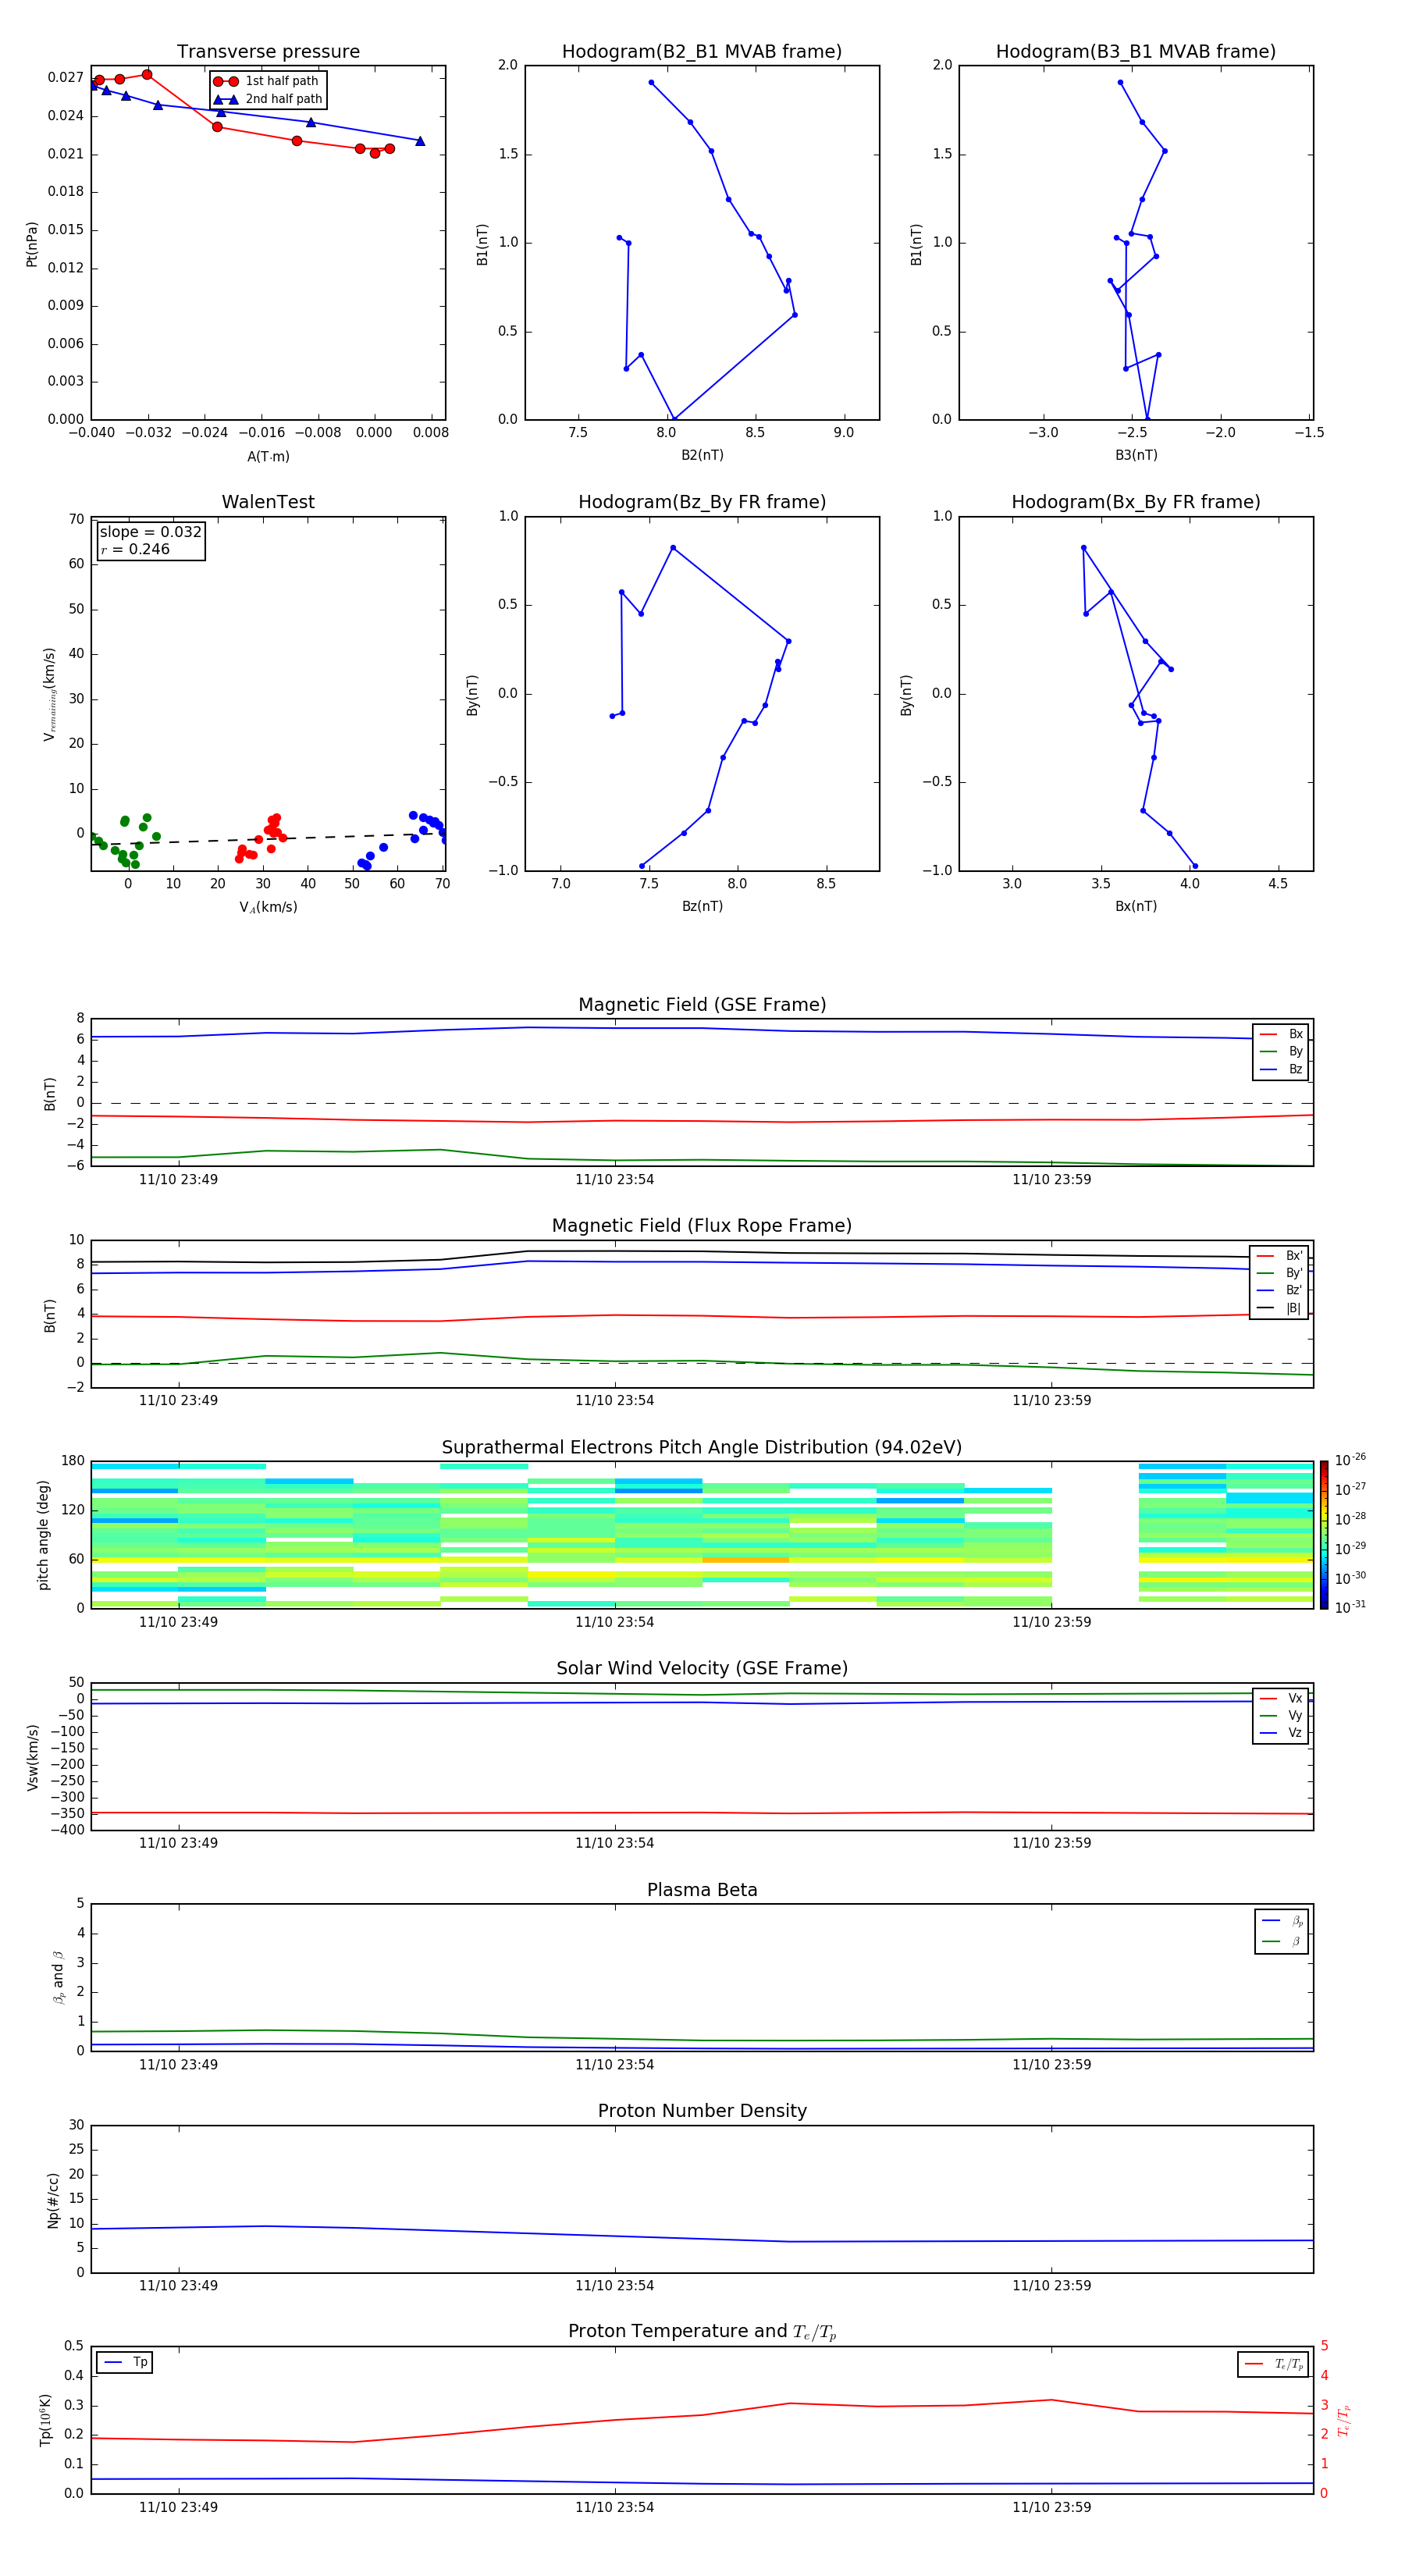Click the pitch angle color bar
This screenshot has width=1405, height=2576.
pos(1324,1535)
